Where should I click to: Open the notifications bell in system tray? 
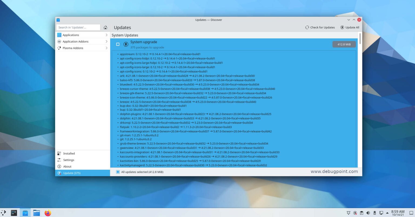tap(349, 213)
